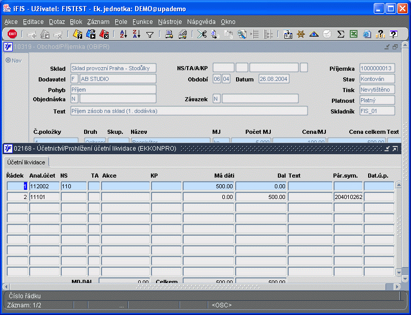Open the Dotaz menu
Screen dimensions: 411x315
click(x=57, y=22)
